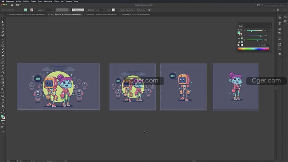Screen dimensions: 288x162
Task: Activate Stroke box in Color panel
Action: click(241, 34)
